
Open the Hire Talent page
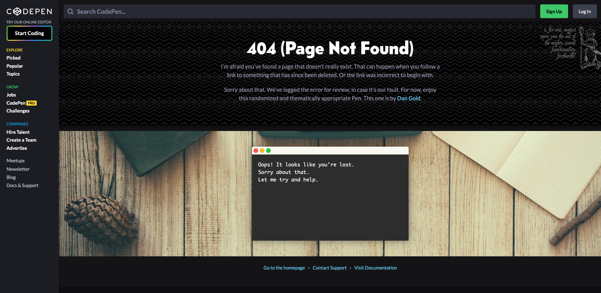(18, 132)
